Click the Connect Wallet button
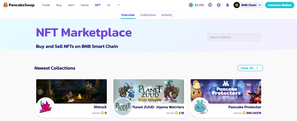The image size is (297, 121). [x=280, y=5]
